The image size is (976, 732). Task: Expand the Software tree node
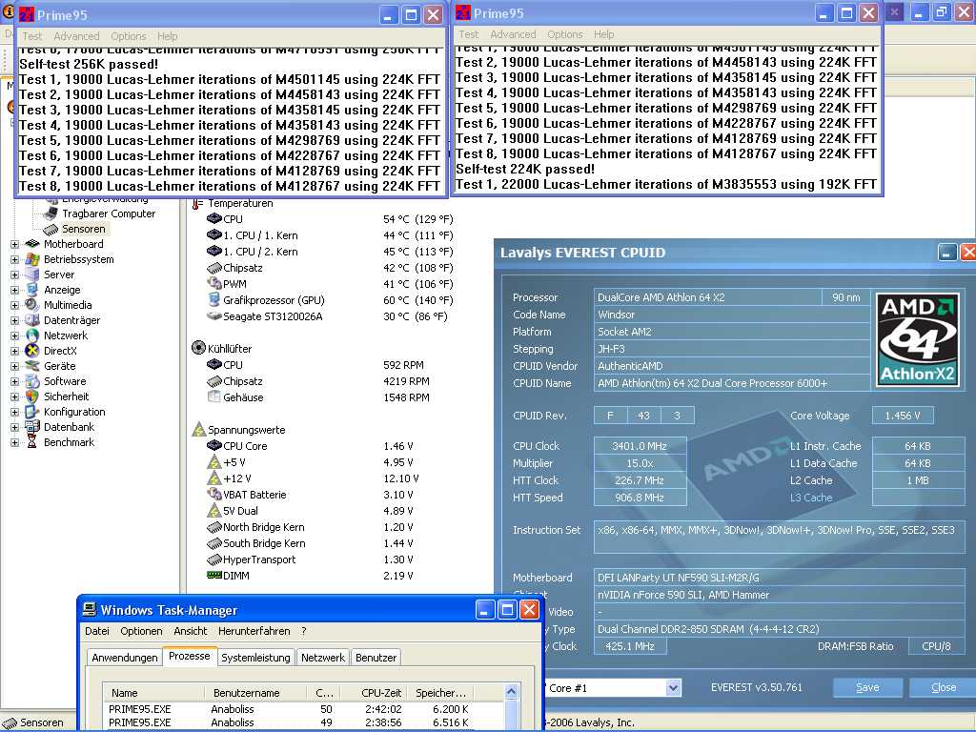tap(14, 381)
